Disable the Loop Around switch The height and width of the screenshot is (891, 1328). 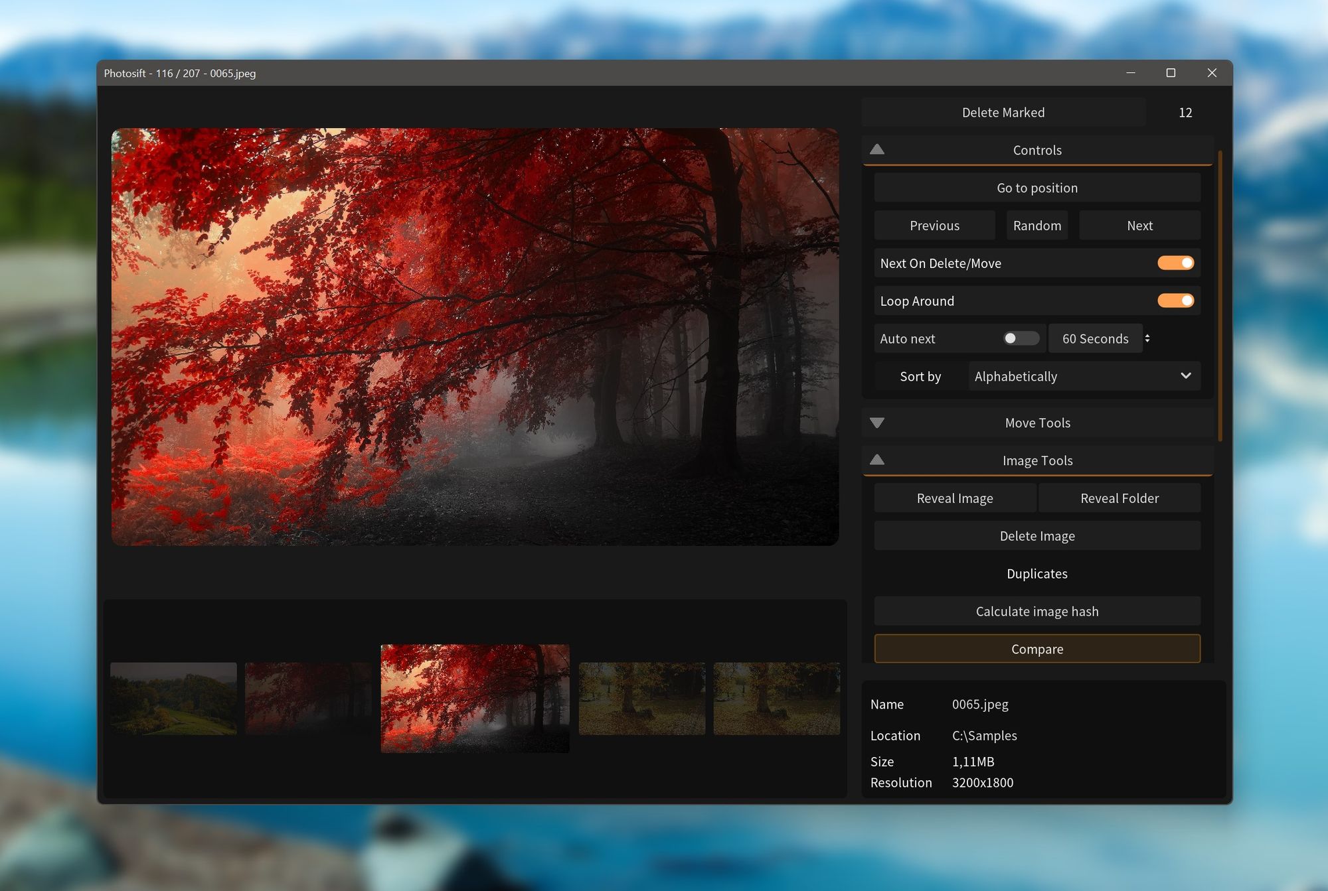coord(1175,301)
